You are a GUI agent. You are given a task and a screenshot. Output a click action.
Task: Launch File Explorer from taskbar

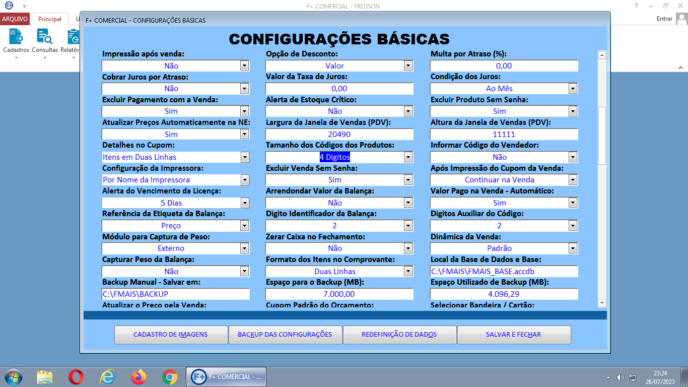[x=45, y=377]
